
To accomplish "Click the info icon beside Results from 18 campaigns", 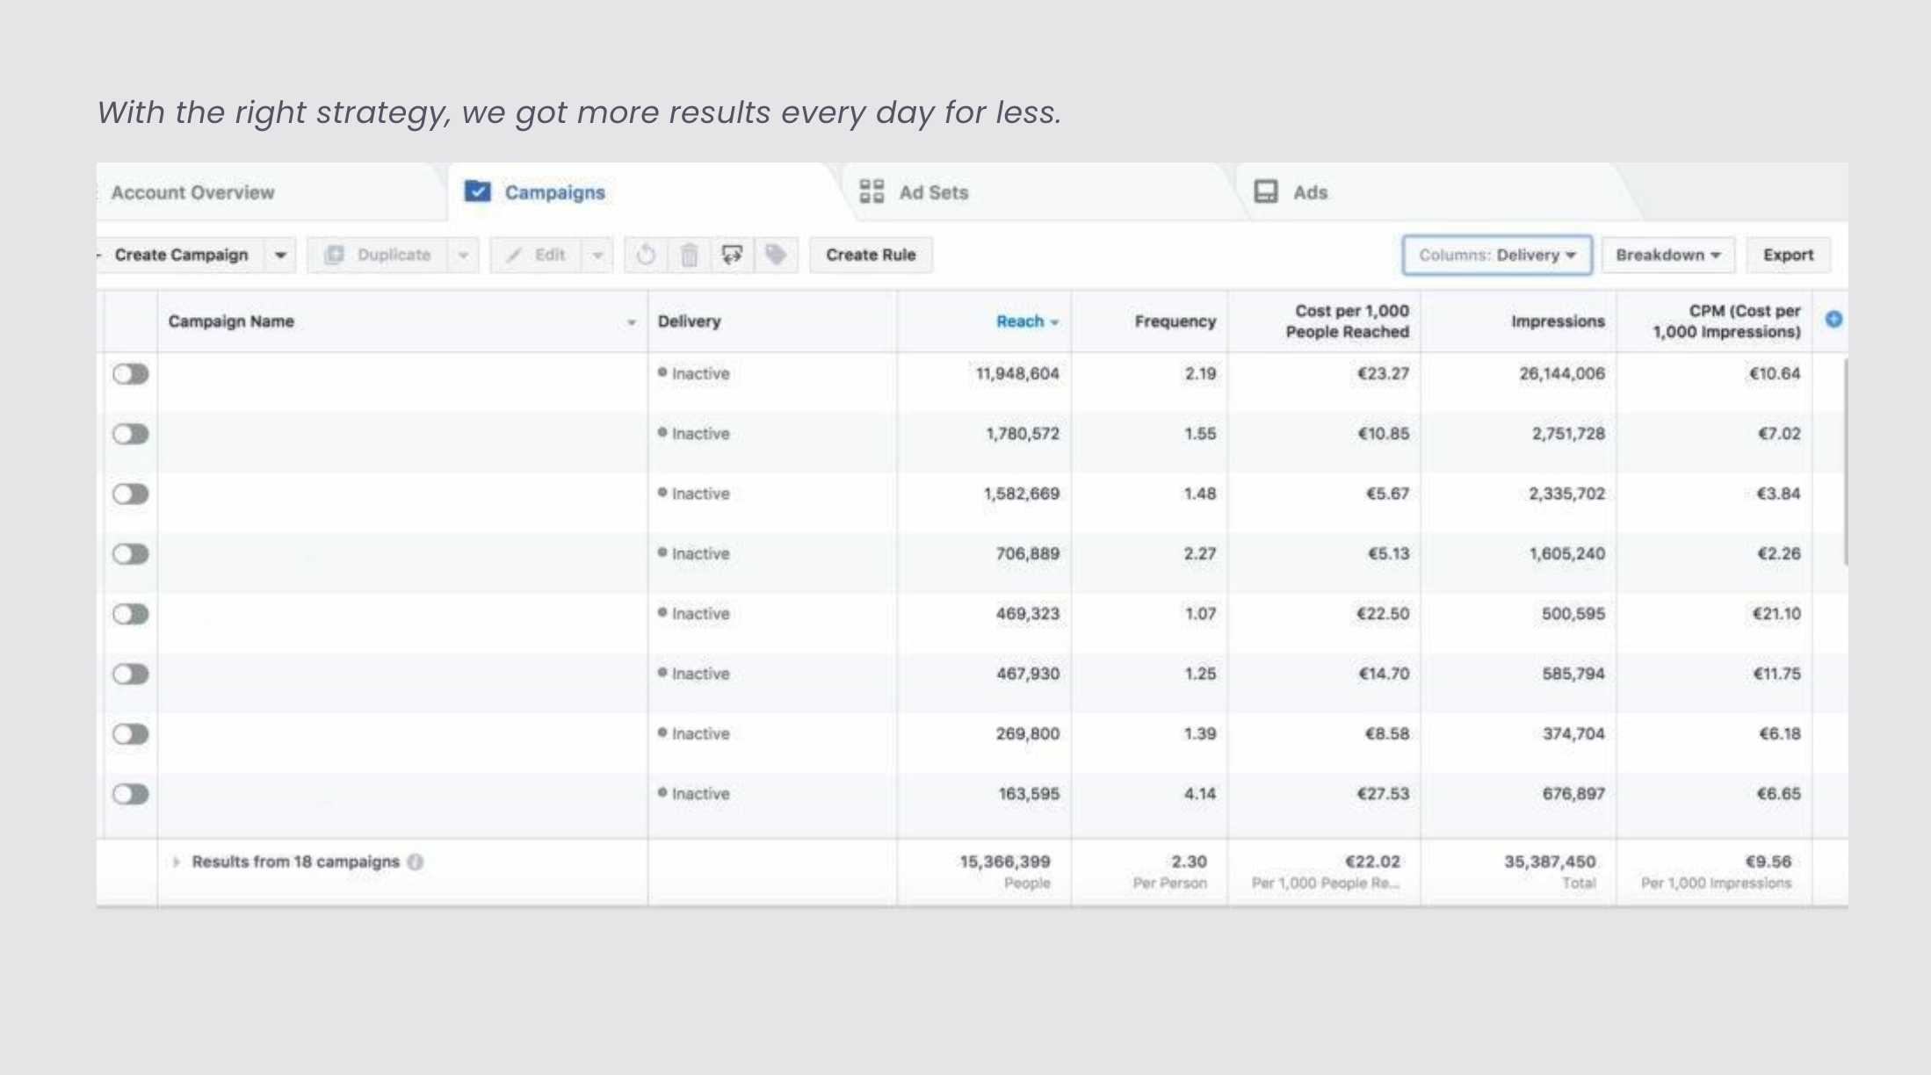I will point(416,862).
